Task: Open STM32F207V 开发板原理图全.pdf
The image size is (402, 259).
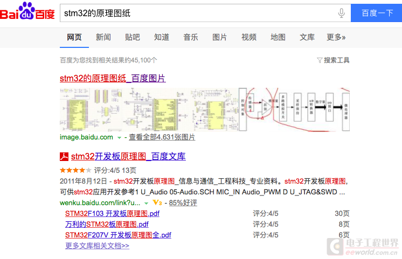Action: coord(118,235)
